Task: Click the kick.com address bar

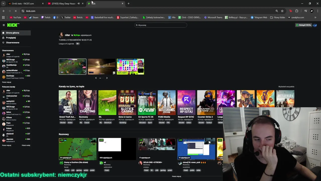Action: pyautogui.click(x=148, y=11)
